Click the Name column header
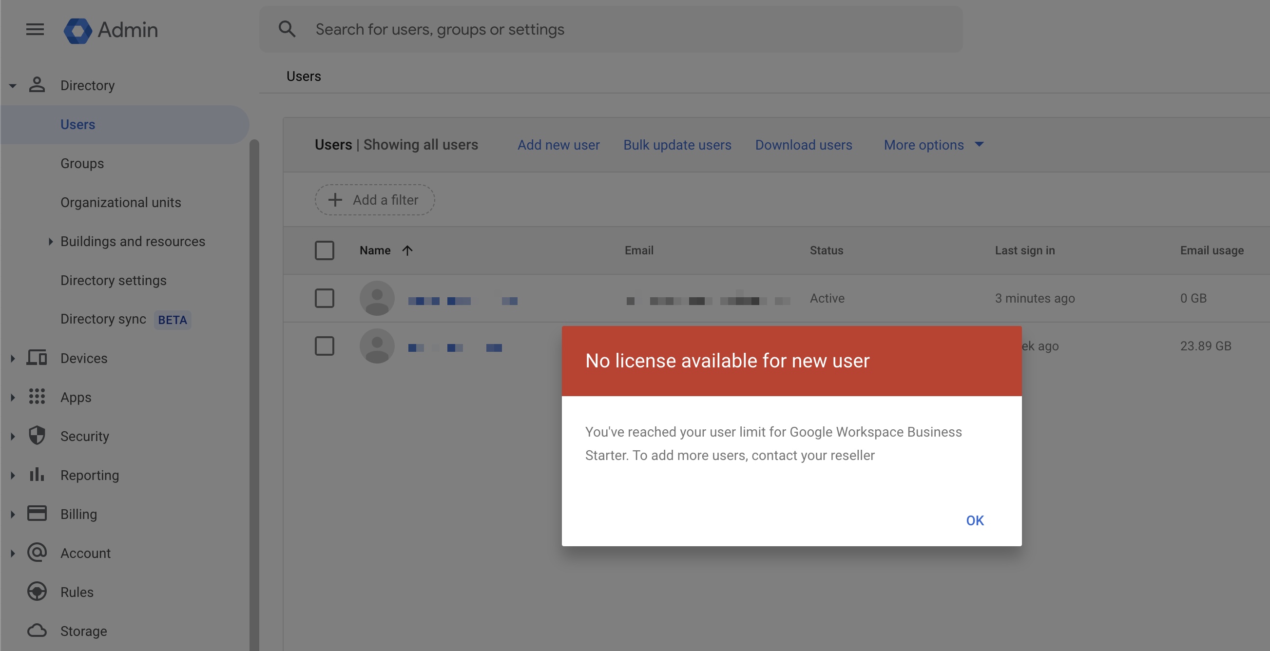1270x651 pixels. [x=375, y=250]
